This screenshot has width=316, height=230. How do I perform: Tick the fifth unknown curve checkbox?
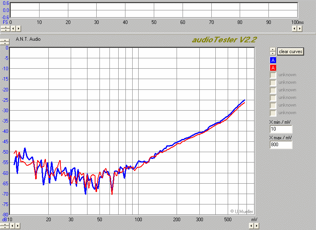click(273, 105)
